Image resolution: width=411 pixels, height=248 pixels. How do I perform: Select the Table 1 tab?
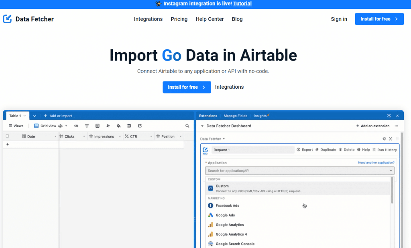click(17, 116)
